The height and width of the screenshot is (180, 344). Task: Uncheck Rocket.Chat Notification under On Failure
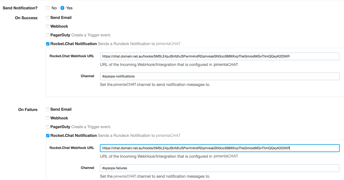click(48, 135)
